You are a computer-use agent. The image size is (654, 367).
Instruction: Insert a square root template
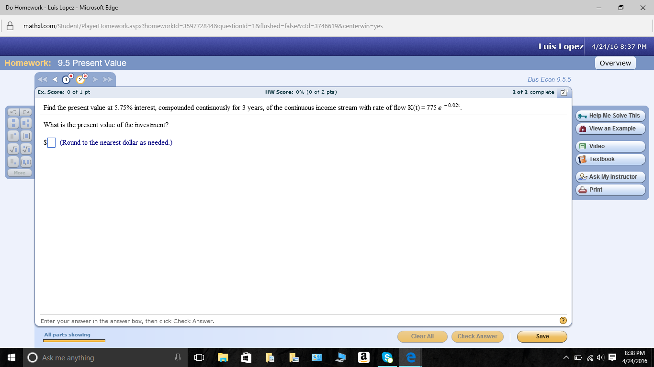tap(13, 149)
